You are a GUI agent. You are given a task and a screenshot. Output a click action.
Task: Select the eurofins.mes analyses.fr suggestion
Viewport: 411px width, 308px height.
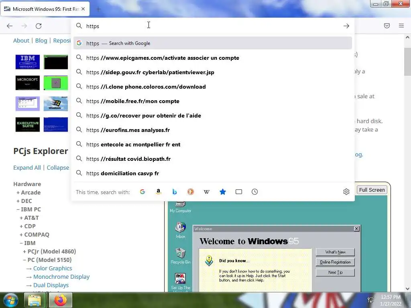(x=213, y=130)
